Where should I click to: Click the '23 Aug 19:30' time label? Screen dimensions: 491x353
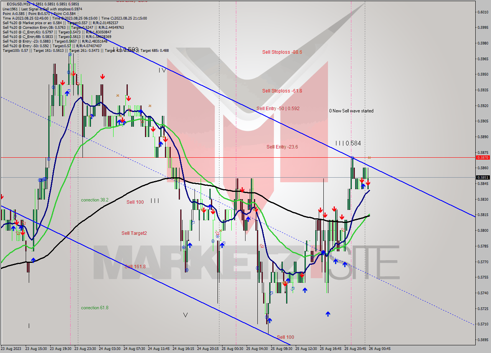[x=61, y=349]
